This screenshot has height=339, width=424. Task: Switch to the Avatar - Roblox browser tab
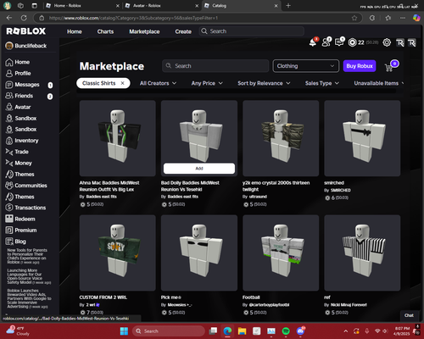(162, 6)
